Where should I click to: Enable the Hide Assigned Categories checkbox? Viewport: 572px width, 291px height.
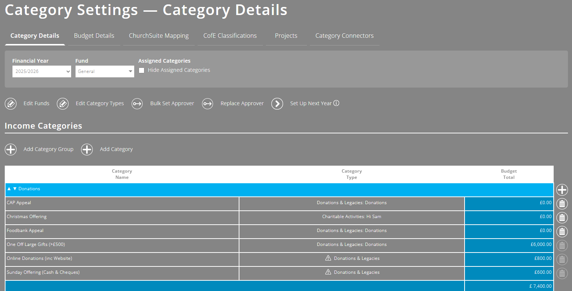click(142, 70)
